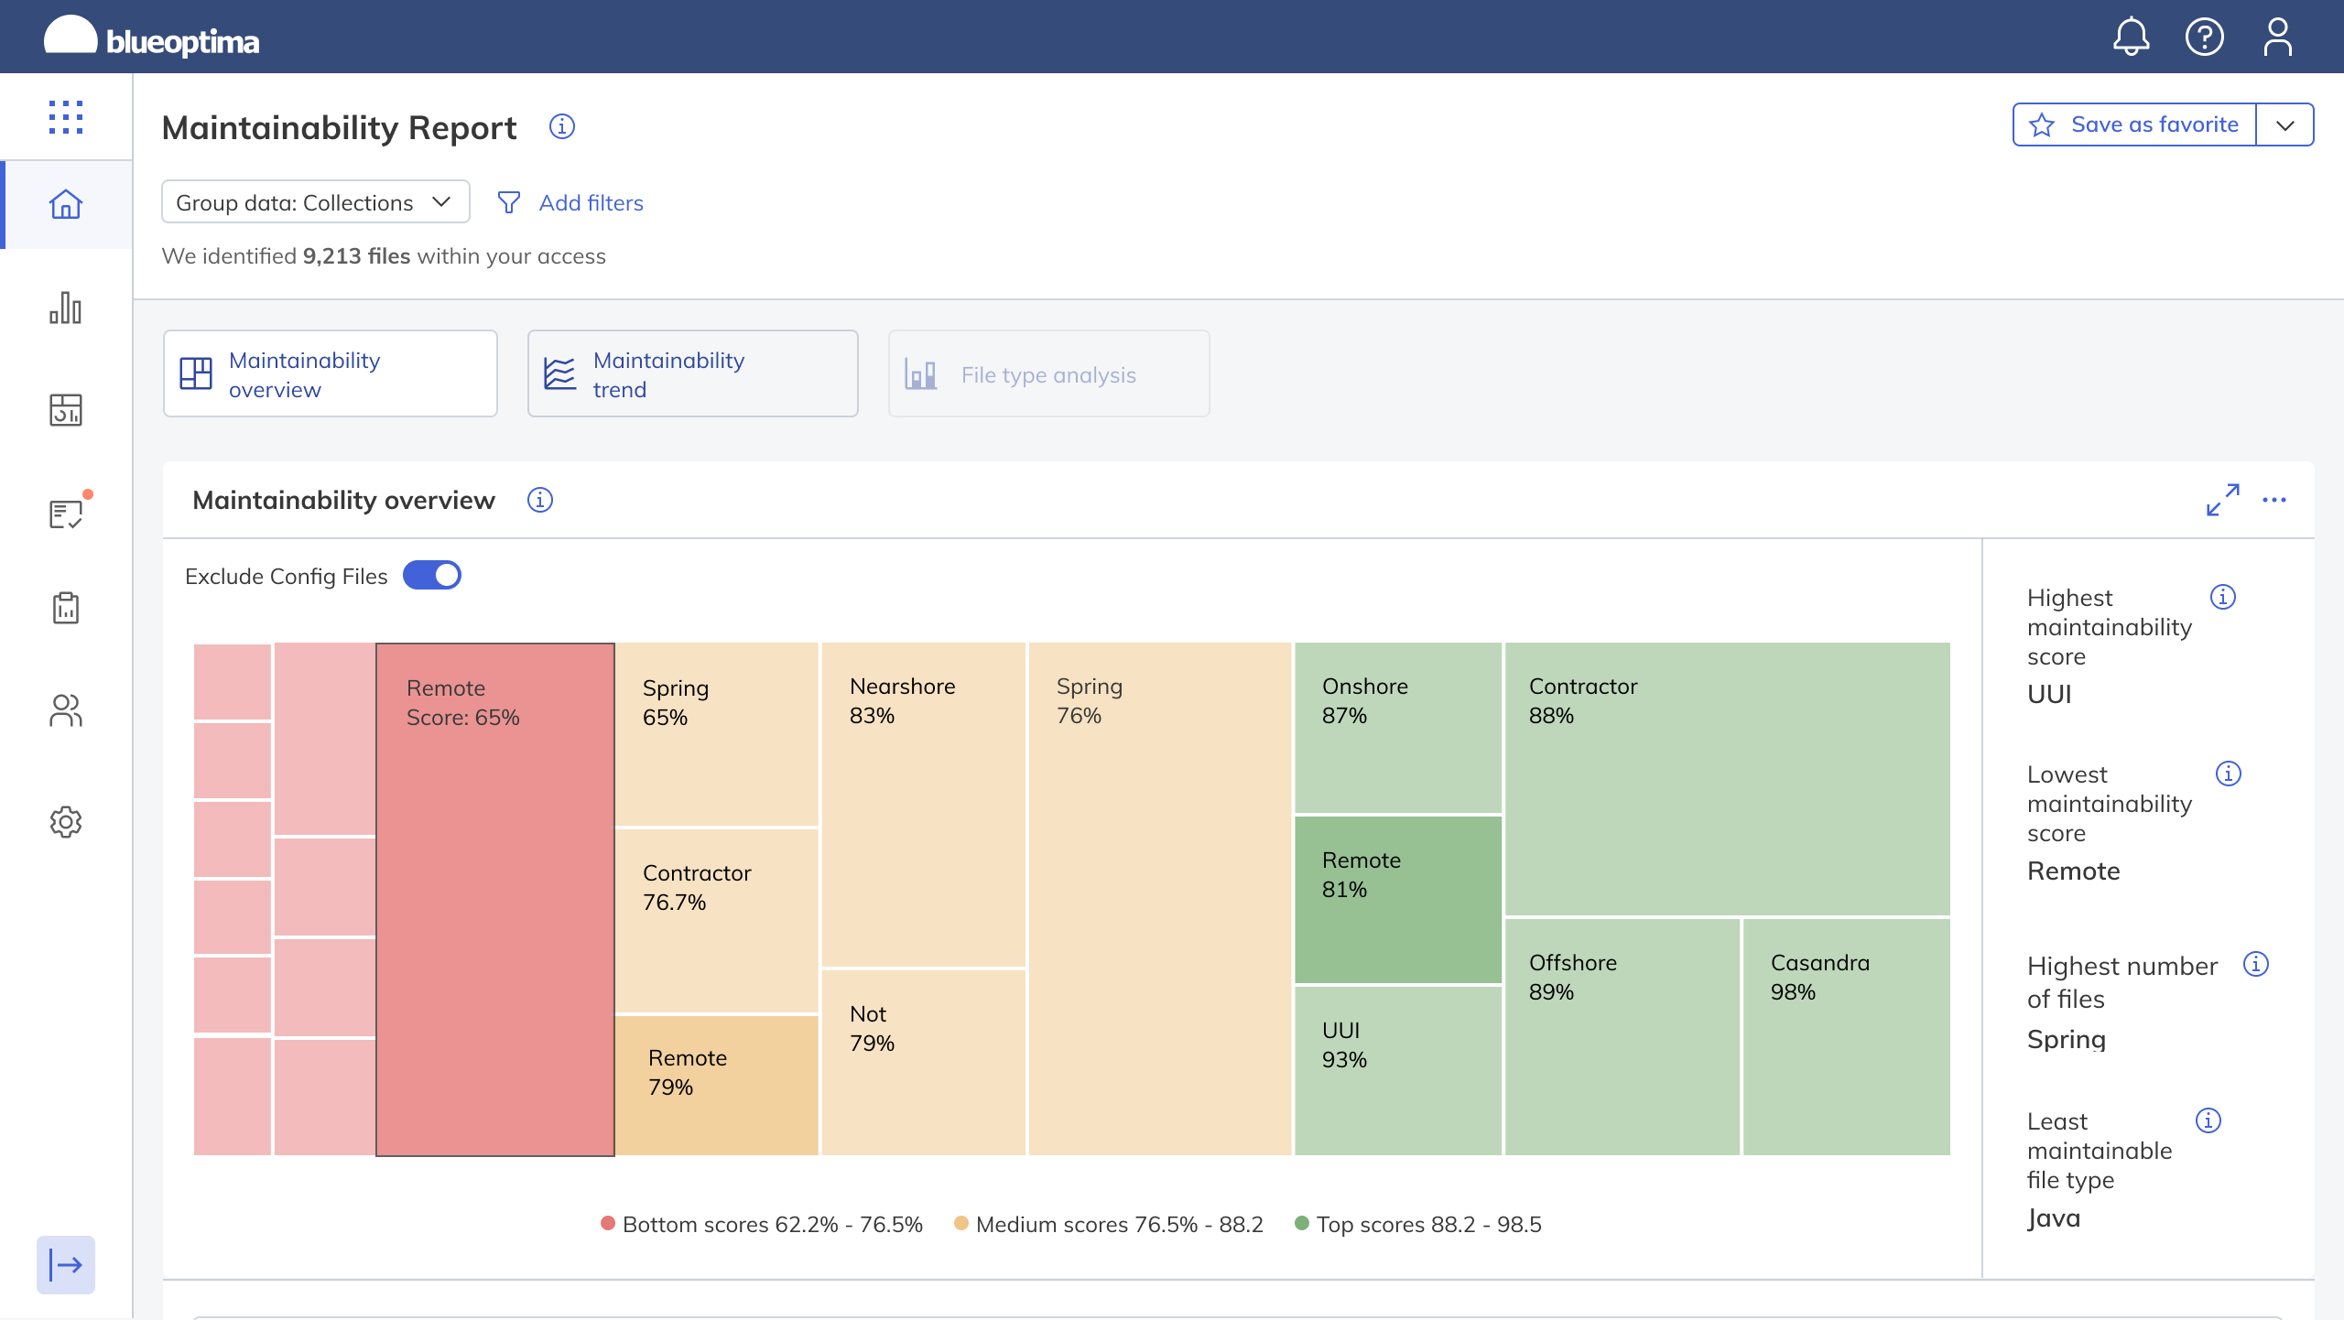2344x1320 pixels.
Task: Switch to Maintainability overview tab
Action: coord(331,373)
